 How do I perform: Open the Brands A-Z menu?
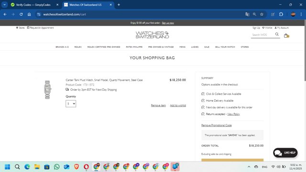pyautogui.click(x=62, y=47)
